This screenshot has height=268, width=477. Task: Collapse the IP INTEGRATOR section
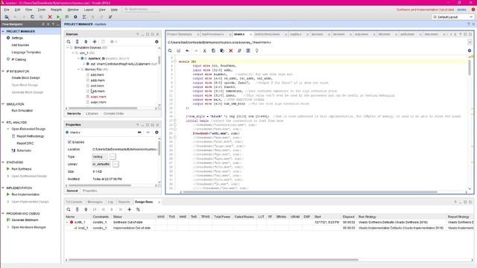(x=3, y=71)
